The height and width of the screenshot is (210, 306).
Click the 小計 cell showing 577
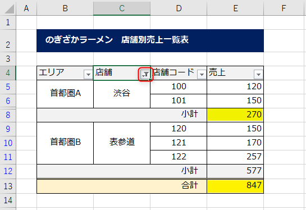[235, 171]
